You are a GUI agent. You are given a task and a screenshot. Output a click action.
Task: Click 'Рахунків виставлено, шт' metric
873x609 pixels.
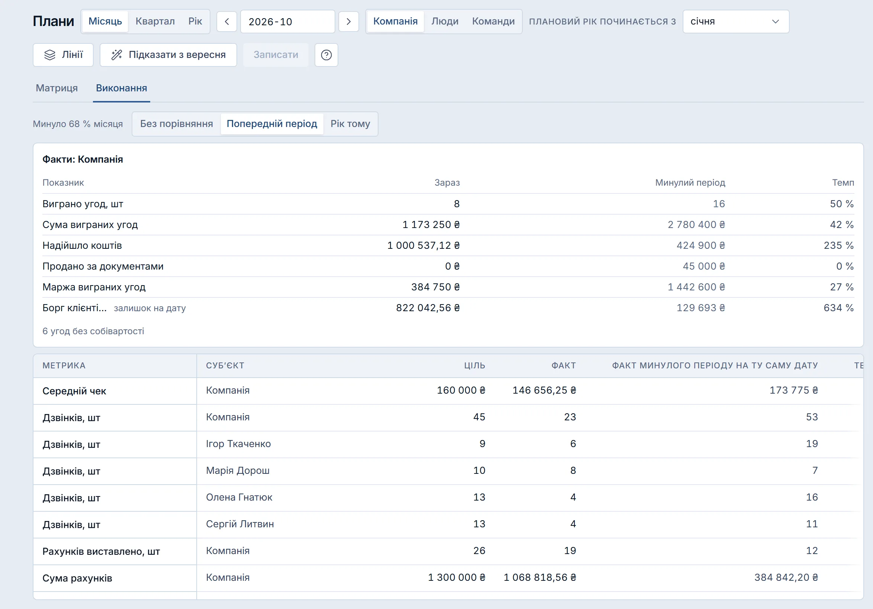(101, 551)
